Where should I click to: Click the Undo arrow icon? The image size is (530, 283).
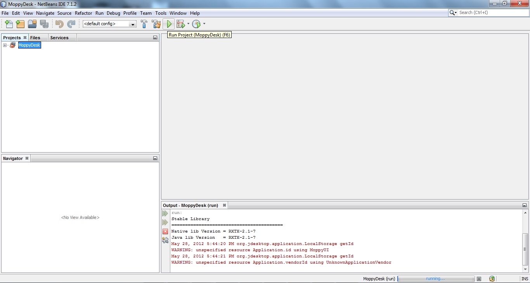tap(59, 24)
